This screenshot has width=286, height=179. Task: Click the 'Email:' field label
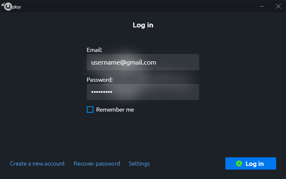point(94,50)
